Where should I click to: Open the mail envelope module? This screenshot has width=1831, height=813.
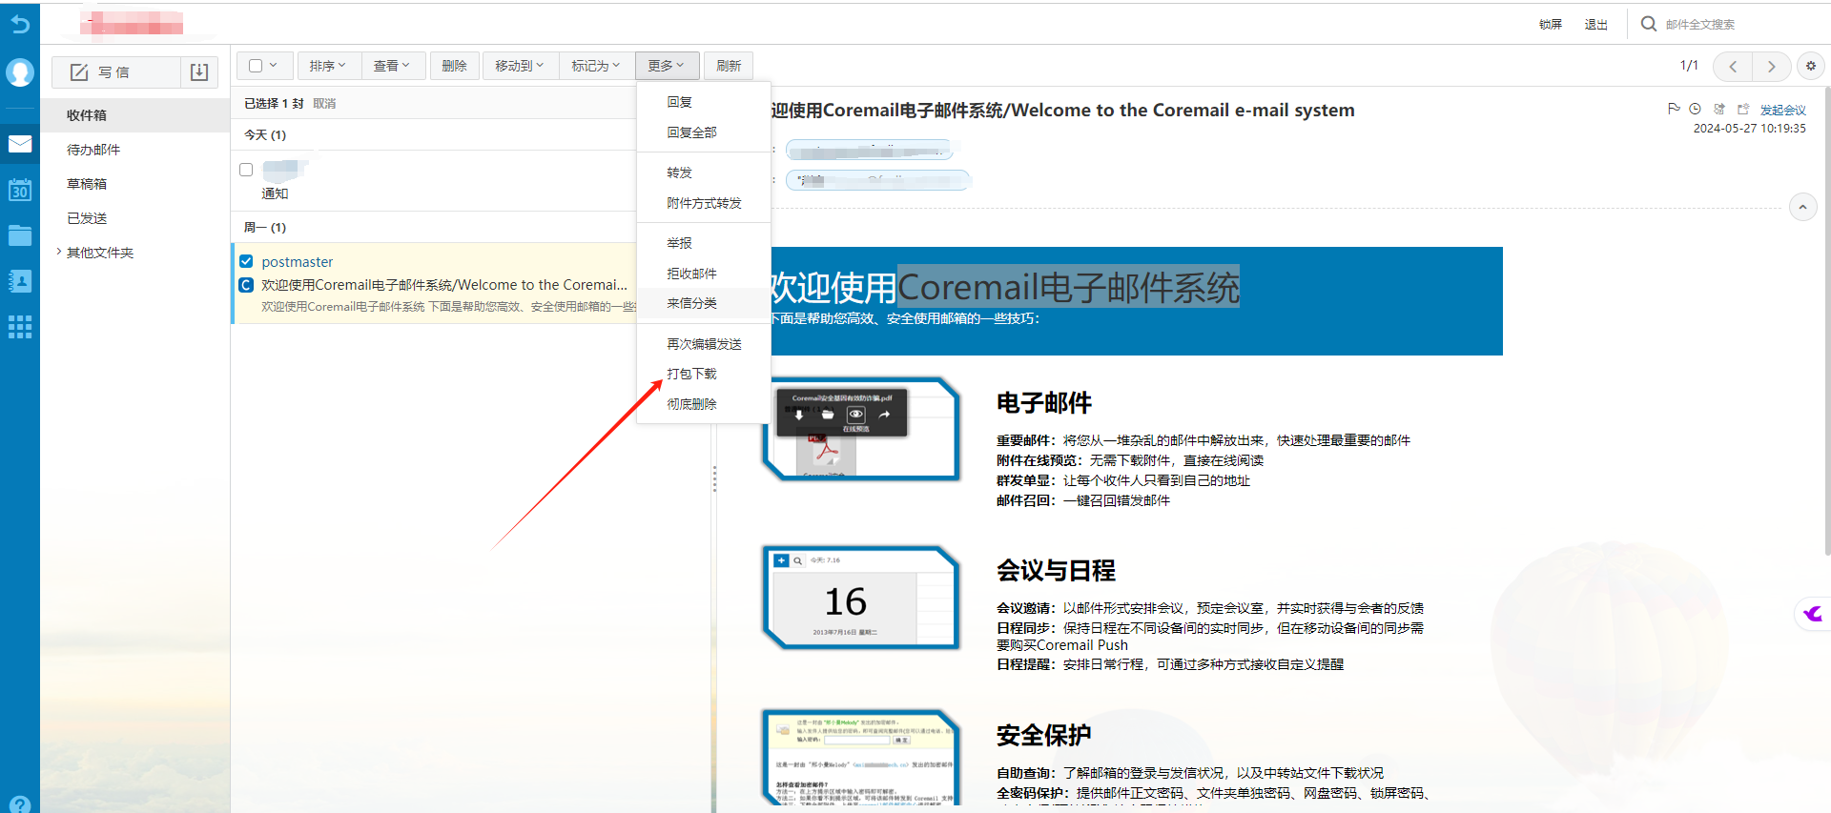coord(20,144)
